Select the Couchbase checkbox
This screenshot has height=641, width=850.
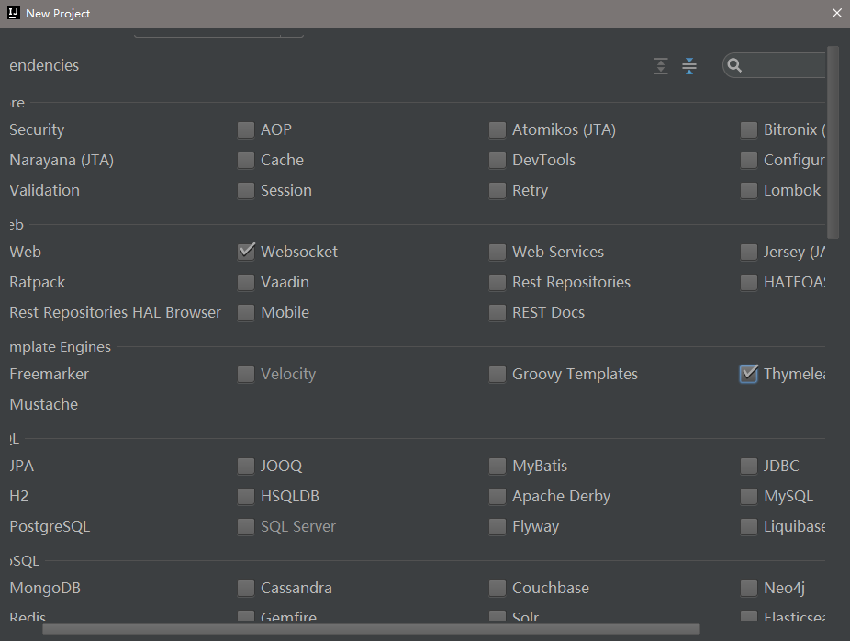(498, 589)
